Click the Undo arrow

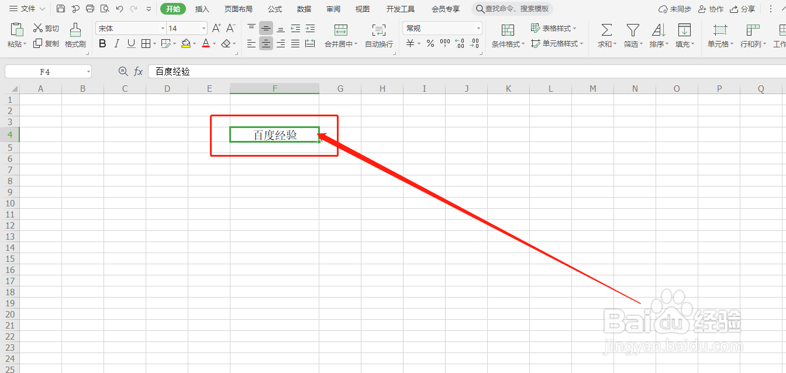pos(119,9)
